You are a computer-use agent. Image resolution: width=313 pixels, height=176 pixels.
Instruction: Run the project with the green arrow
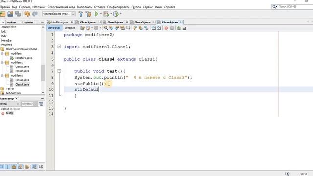pos(96,14)
